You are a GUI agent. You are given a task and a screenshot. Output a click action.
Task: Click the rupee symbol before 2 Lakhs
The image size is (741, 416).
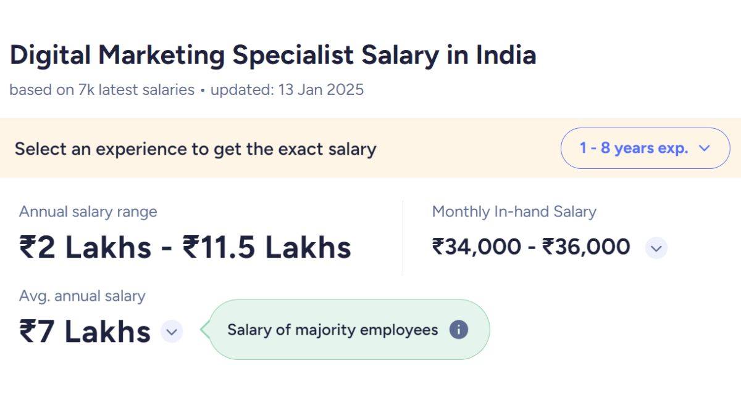coord(27,247)
